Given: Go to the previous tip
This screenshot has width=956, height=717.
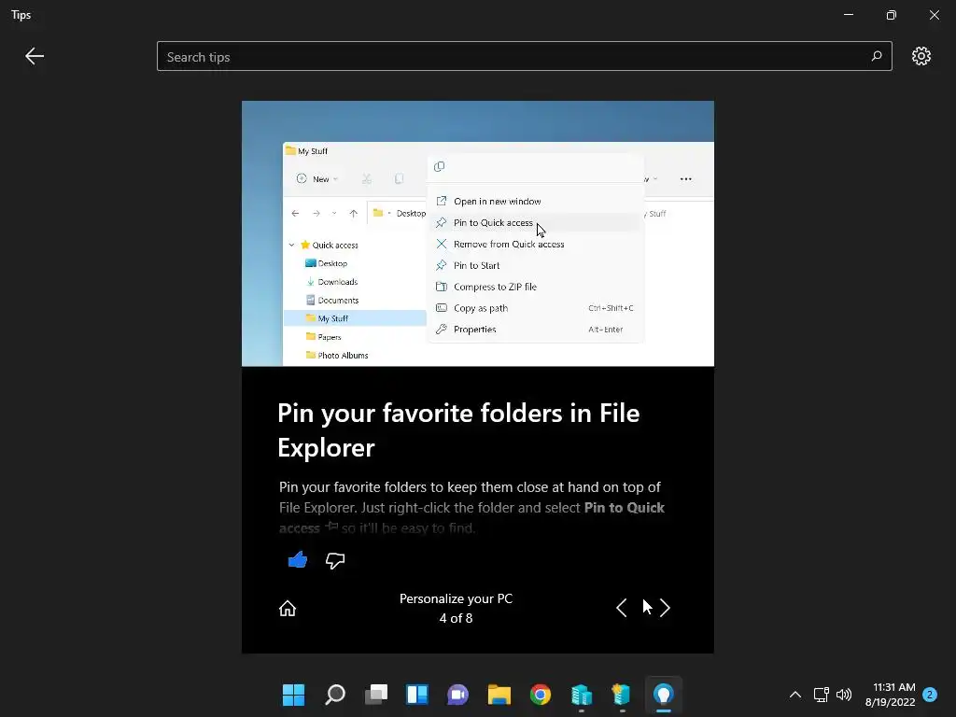Looking at the screenshot, I should 621,607.
